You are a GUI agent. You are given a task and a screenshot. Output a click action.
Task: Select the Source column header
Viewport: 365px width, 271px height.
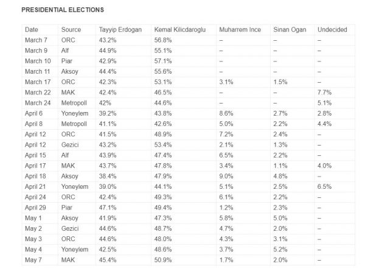click(71, 29)
